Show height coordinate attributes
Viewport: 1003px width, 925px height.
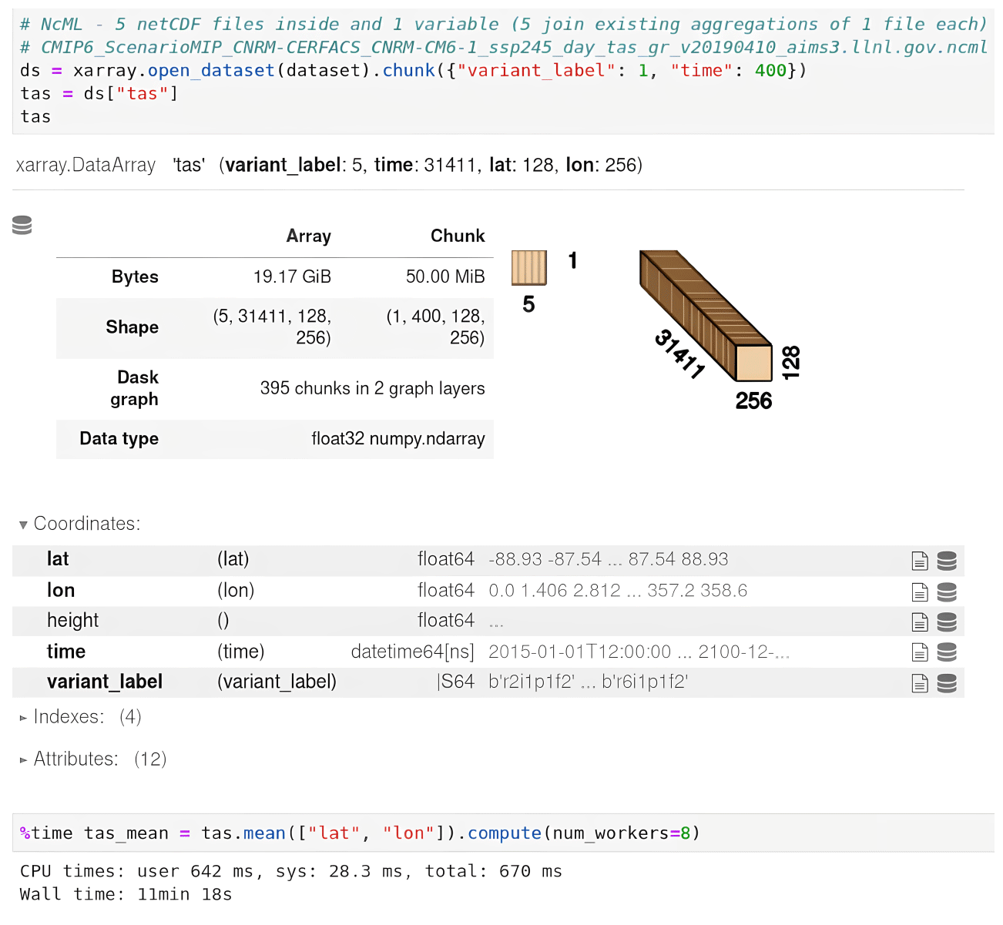click(x=919, y=622)
